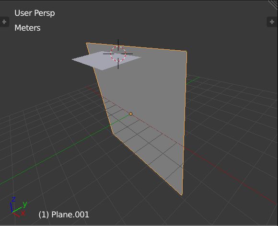
Task: Click the orange origin dot of Plane.001
Action: 131,113
